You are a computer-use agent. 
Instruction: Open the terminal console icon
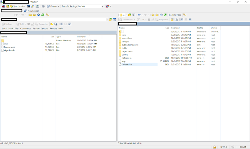[x=29, y=6]
